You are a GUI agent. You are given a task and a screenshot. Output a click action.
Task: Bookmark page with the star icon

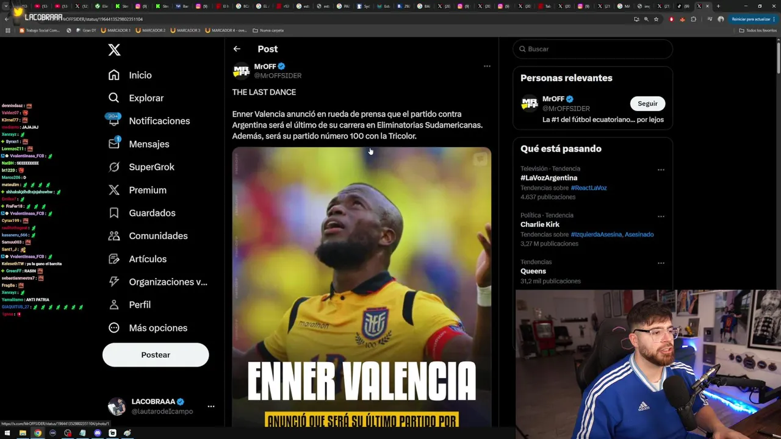click(x=657, y=19)
